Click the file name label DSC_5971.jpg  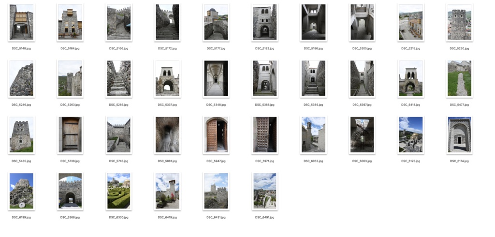click(x=264, y=161)
